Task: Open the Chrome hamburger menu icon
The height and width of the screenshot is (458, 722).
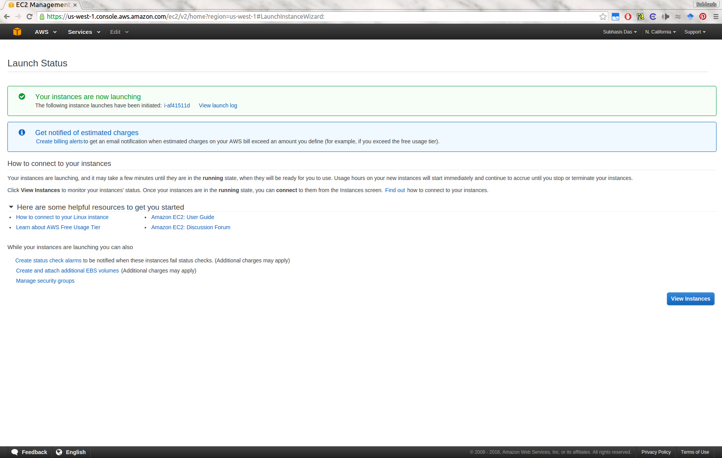Action: click(716, 16)
